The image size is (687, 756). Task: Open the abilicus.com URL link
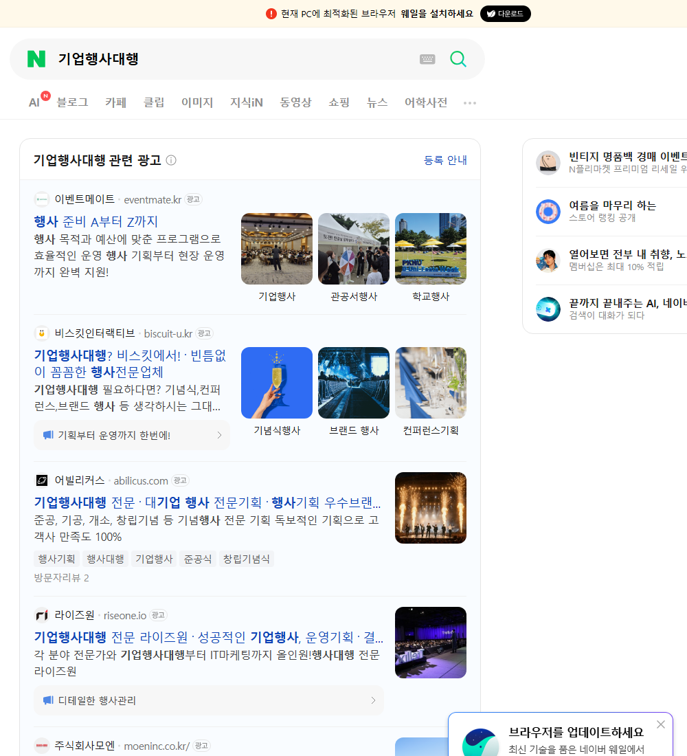click(141, 480)
